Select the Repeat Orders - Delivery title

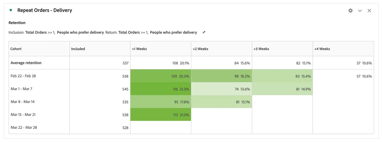[x=45, y=10]
